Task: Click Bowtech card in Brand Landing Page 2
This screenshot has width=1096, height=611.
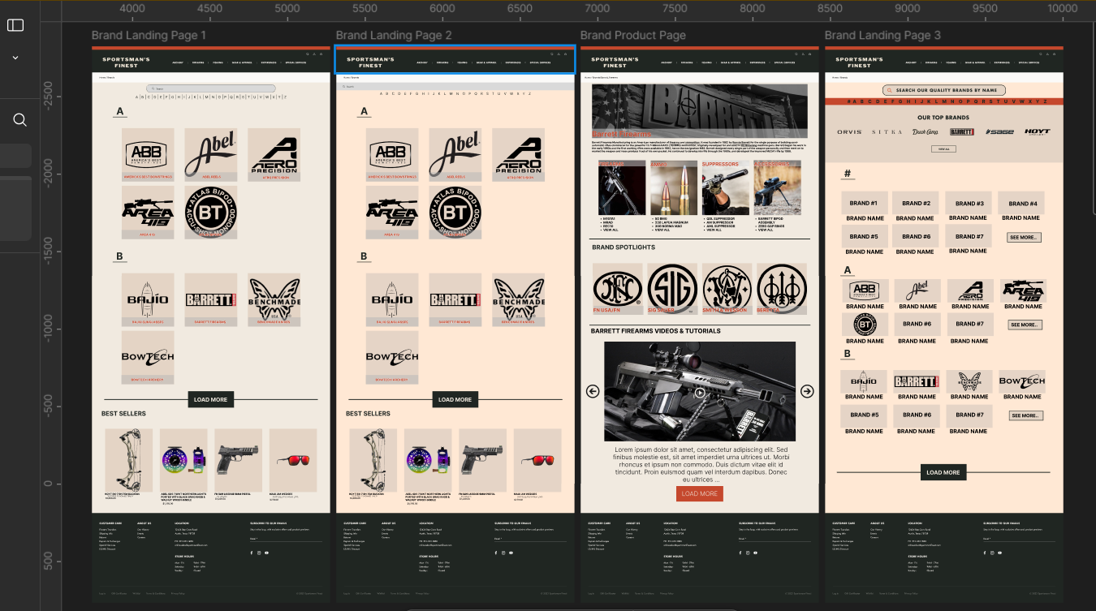Action: coord(392,357)
